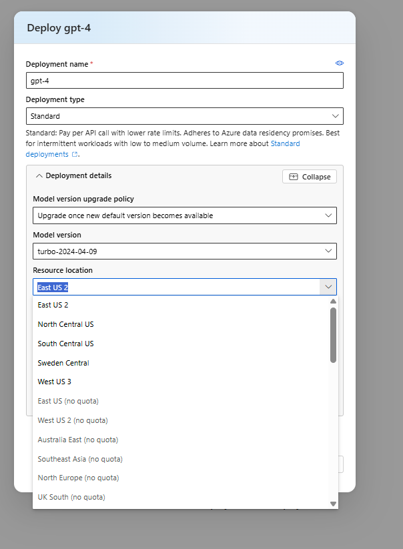
Task: Open the Deployment type combo box
Action: [x=185, y=115]
